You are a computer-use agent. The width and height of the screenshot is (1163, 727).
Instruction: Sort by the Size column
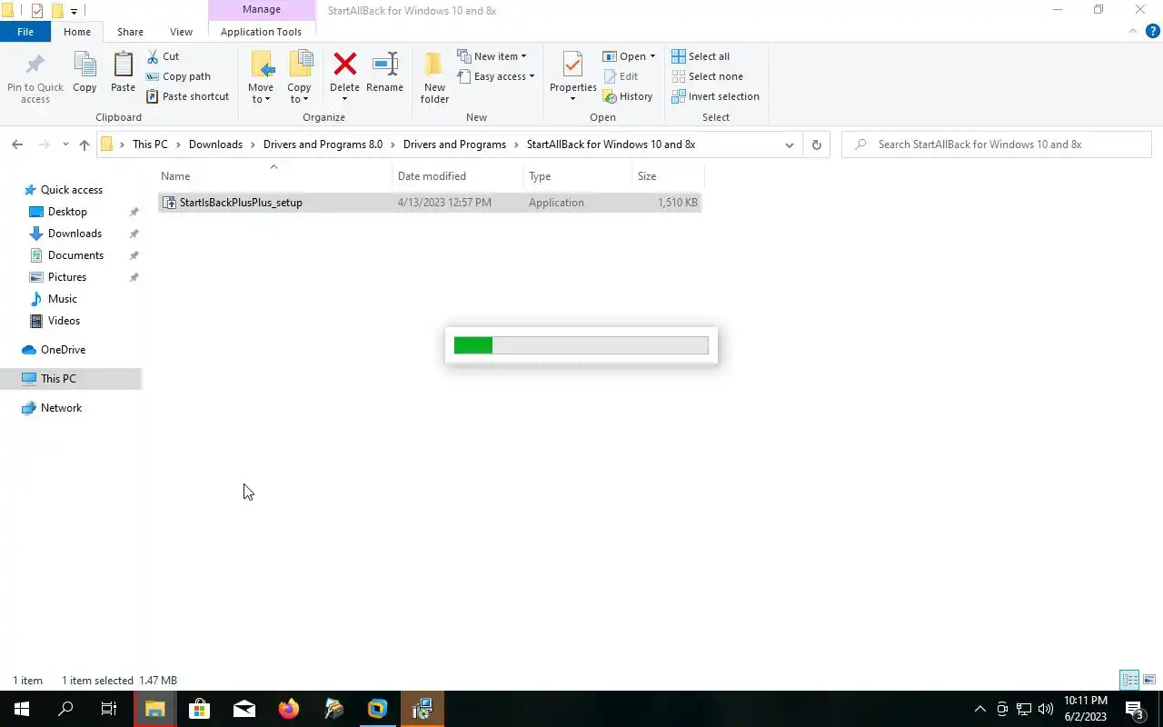pyautogui.click(x=668, y=176)
